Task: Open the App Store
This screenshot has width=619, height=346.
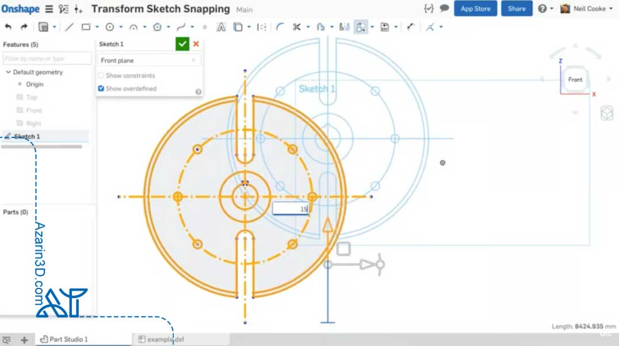Action: [475, 9]
